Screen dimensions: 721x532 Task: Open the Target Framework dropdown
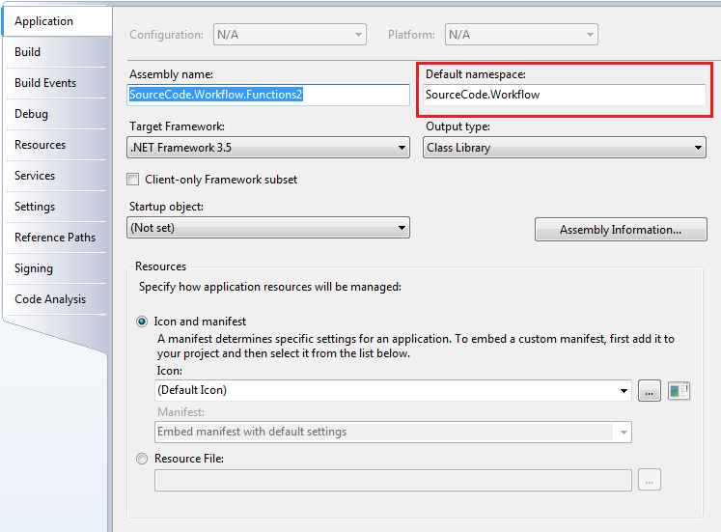pyautogui.click(x=268, y=148)
